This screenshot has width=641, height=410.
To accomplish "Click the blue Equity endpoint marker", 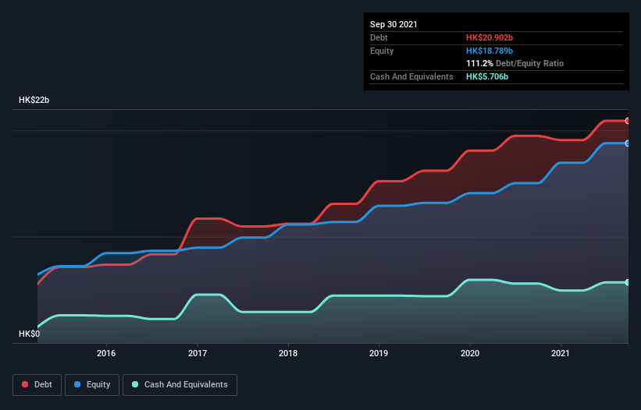I will tap(628, 143).
